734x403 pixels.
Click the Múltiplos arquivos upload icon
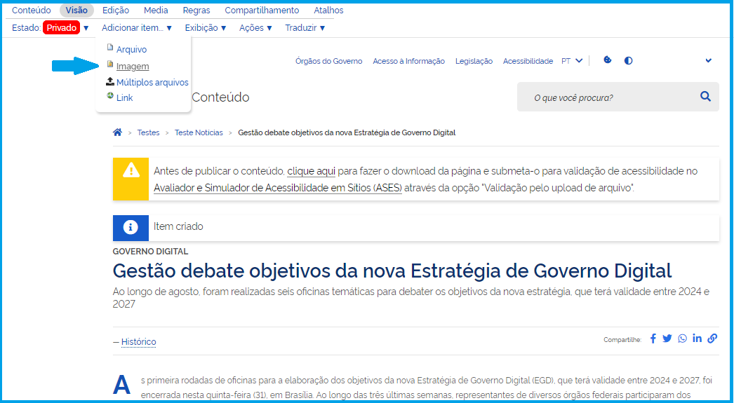click(x=110, y=81)
